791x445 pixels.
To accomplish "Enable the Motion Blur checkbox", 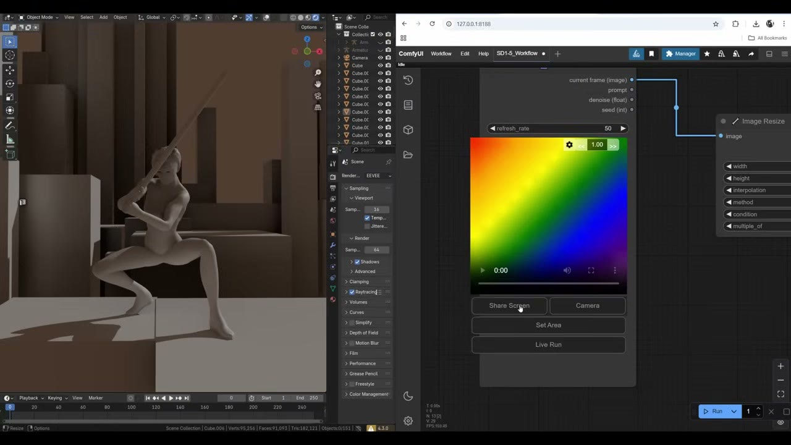I will 352,343.
